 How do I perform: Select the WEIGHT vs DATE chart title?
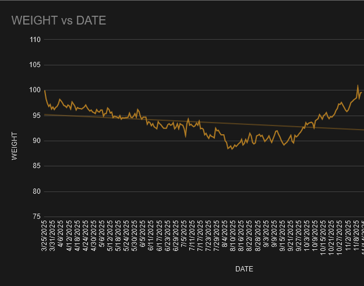(x=59, y=20)
